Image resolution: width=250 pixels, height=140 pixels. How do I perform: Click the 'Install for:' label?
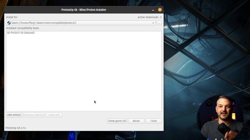12,17
